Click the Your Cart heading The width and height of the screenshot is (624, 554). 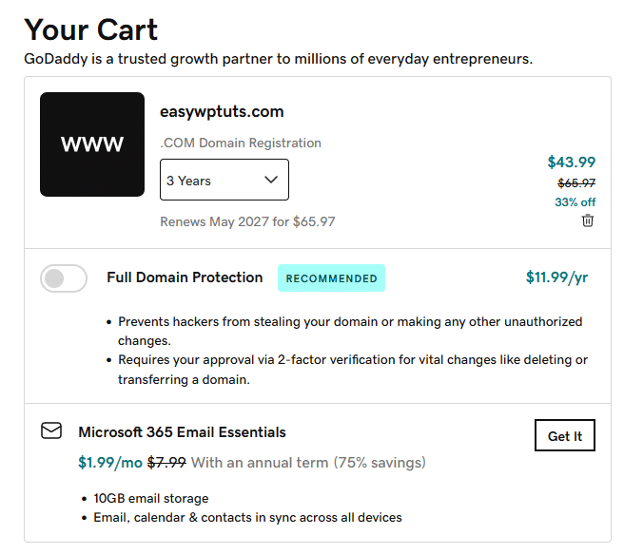click(91, 30)
